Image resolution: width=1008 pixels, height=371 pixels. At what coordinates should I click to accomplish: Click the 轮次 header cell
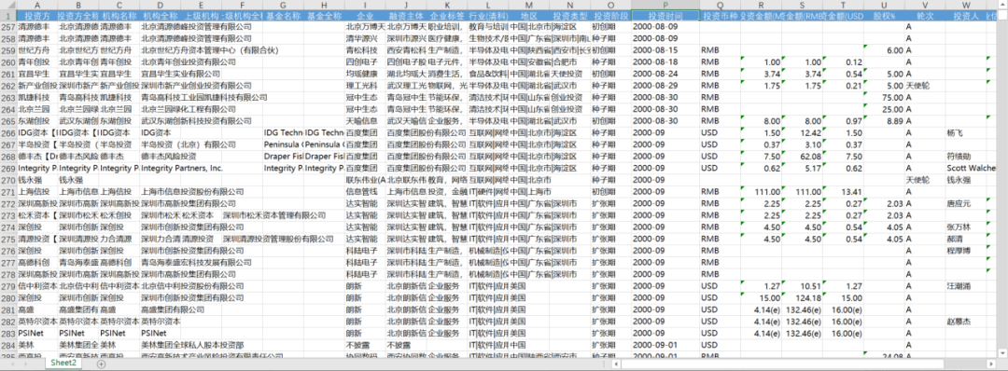(x=925, y=16)
